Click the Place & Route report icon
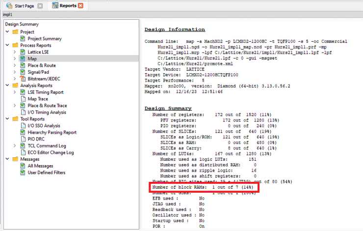This screenshot has height=231, width=363. (23, 65)
